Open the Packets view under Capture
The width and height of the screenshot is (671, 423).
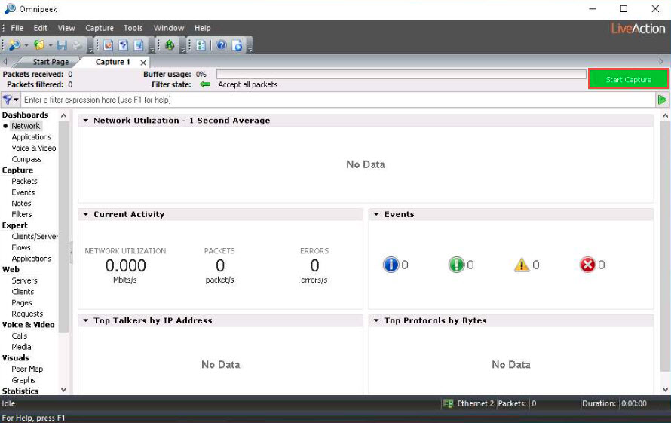24,181
